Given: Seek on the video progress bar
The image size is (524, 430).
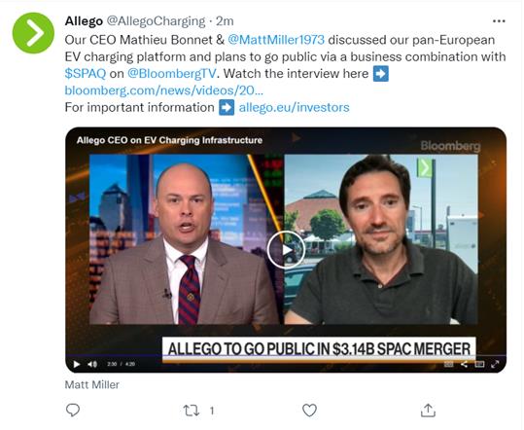Looking at the screenshot, I should point(286,356).
